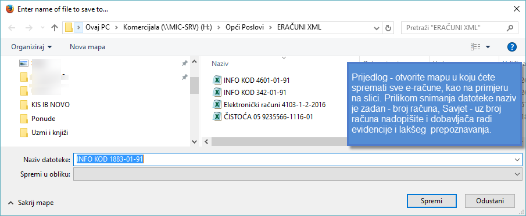The height and width of the screenshot is (216, 526).
Task: Select the INFO KOD 4601-01-91 Excel file
Action: click(251, 80)
